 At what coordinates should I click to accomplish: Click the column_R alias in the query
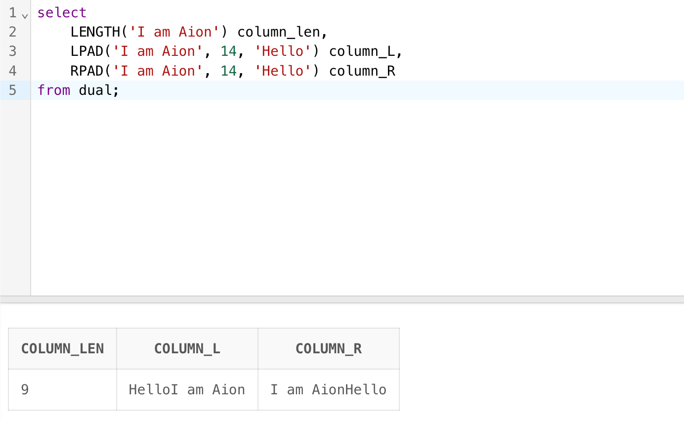coord(362,71)
